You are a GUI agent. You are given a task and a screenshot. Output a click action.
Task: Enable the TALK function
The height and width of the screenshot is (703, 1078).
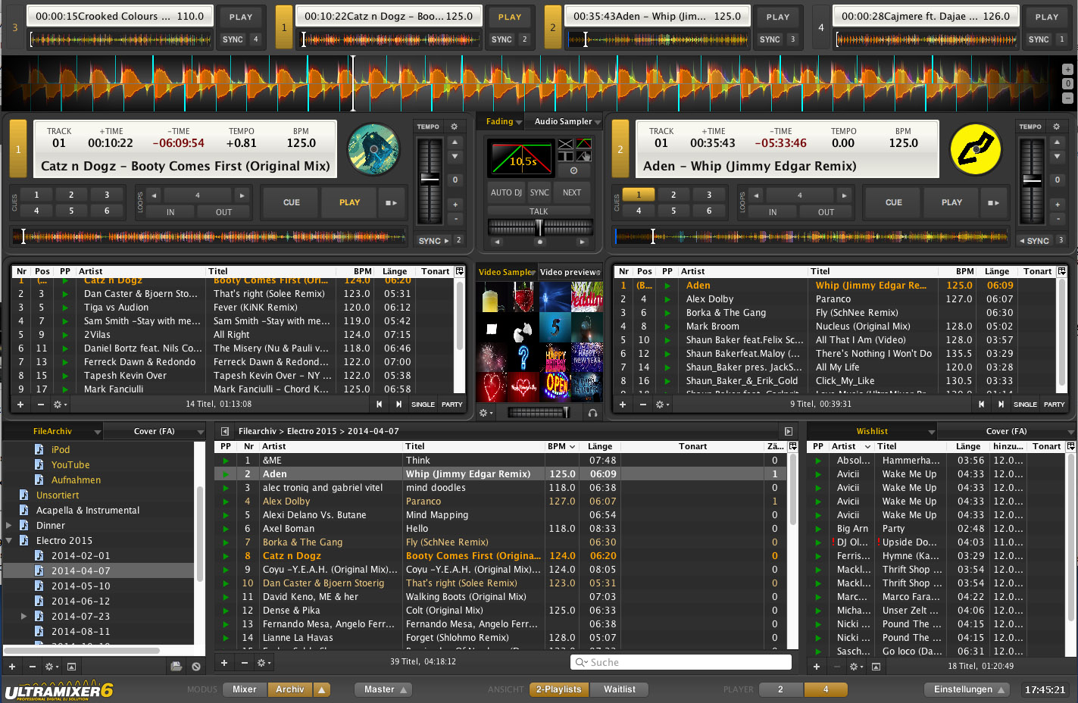[539, 211]
